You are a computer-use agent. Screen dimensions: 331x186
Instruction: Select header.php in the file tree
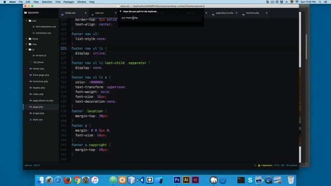pos(39,88)
